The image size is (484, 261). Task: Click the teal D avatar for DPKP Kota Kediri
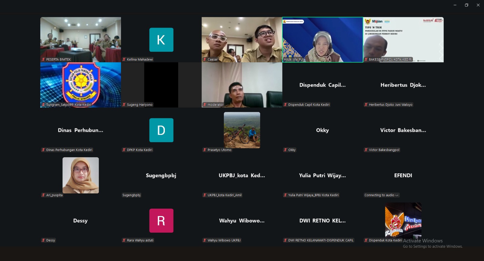click(x=161, y=130)
